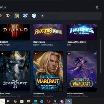Add a game with the plus button

pos(42,16)
